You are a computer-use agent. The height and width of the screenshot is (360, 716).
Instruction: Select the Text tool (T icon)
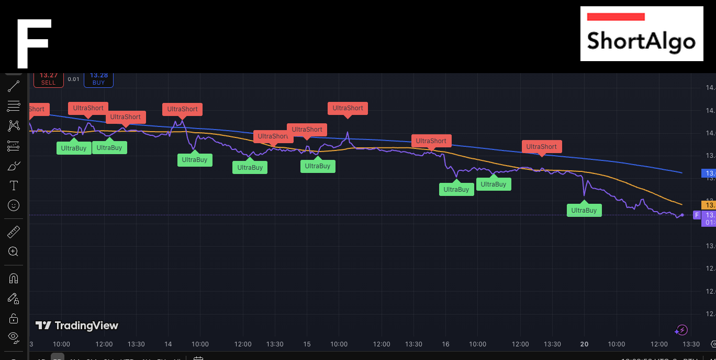pyautogui.click(x=14, y=185)
